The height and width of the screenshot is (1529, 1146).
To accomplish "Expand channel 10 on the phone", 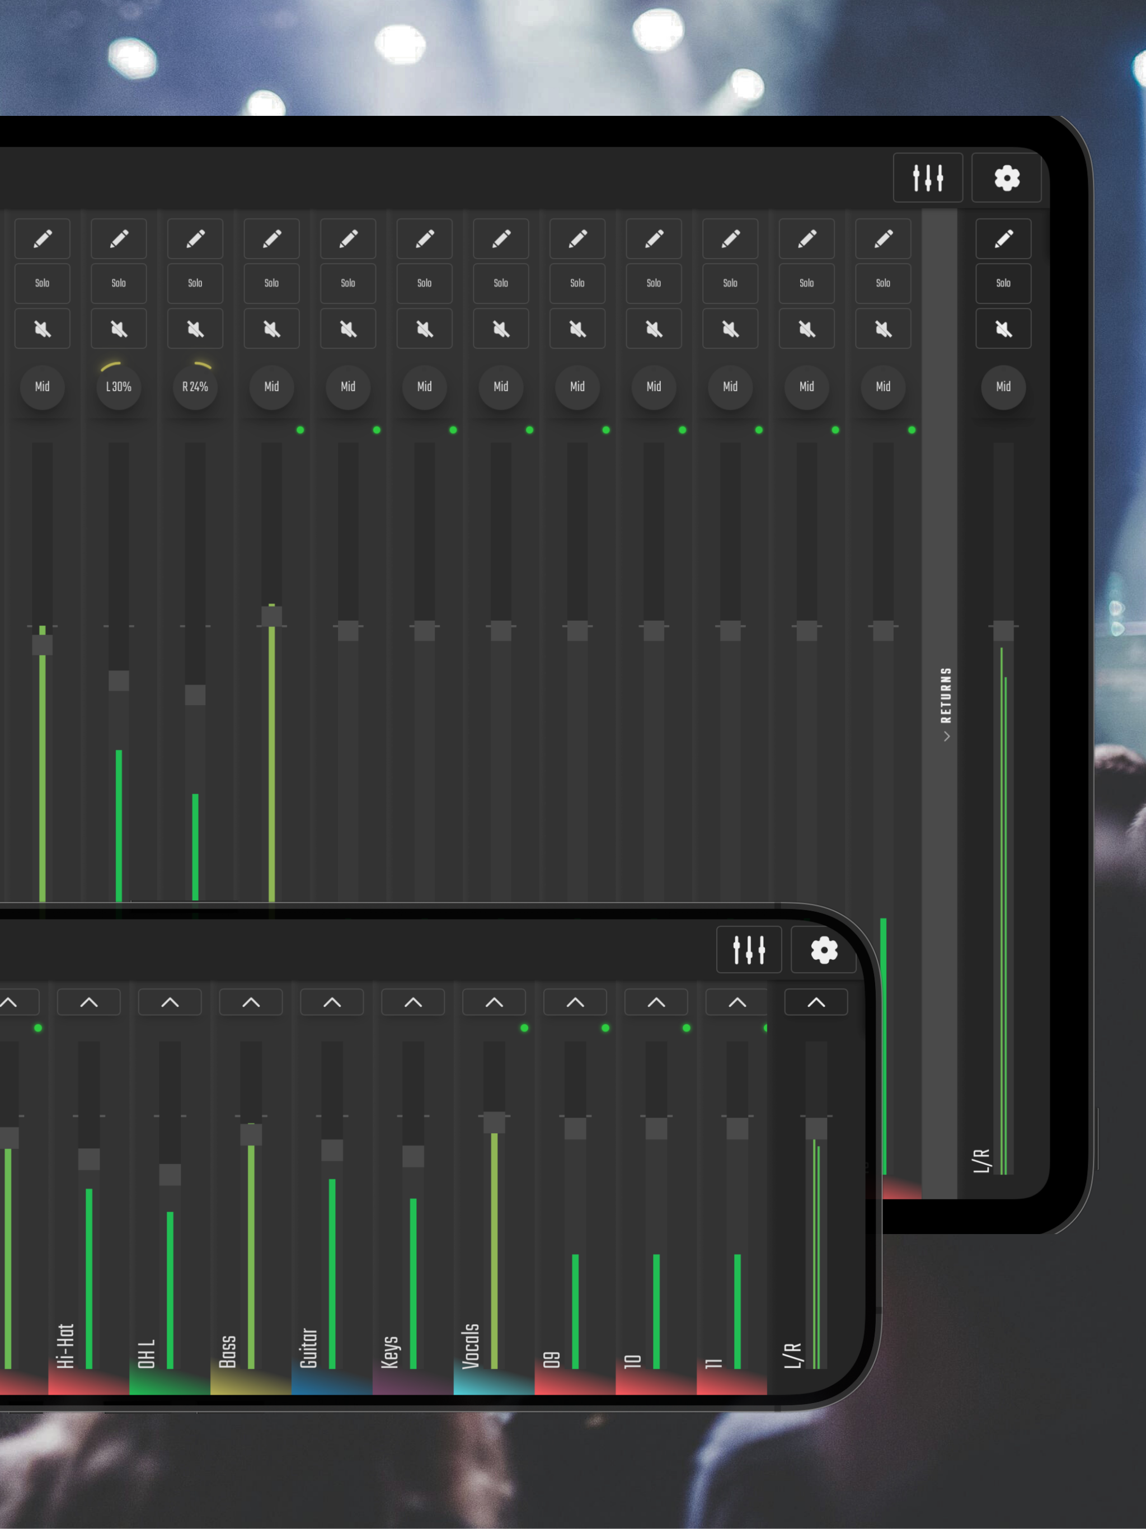I will [656, 1002].
